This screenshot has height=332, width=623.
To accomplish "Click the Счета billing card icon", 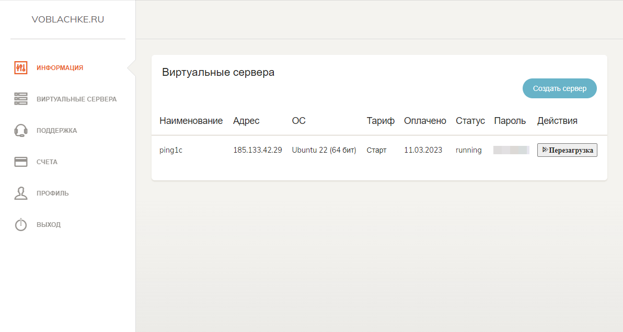I will [x=20, y=162].
